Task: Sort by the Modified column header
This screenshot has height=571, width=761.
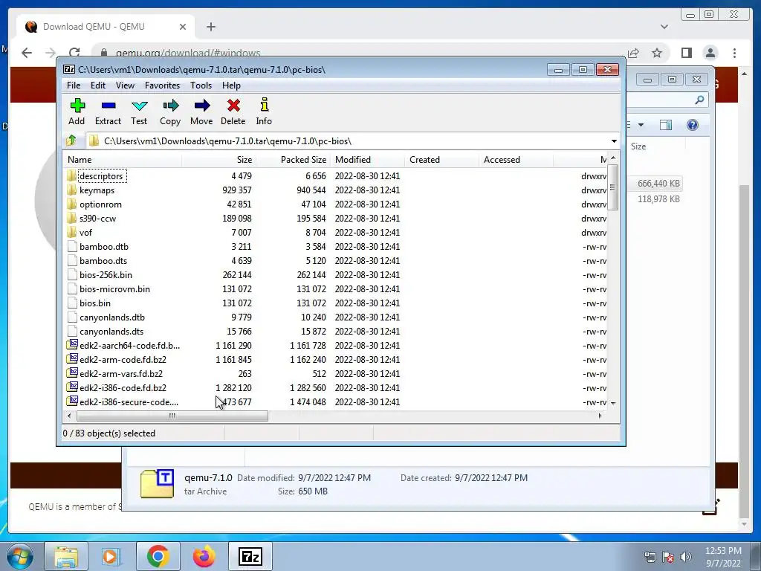Action: tap(367, 160)
